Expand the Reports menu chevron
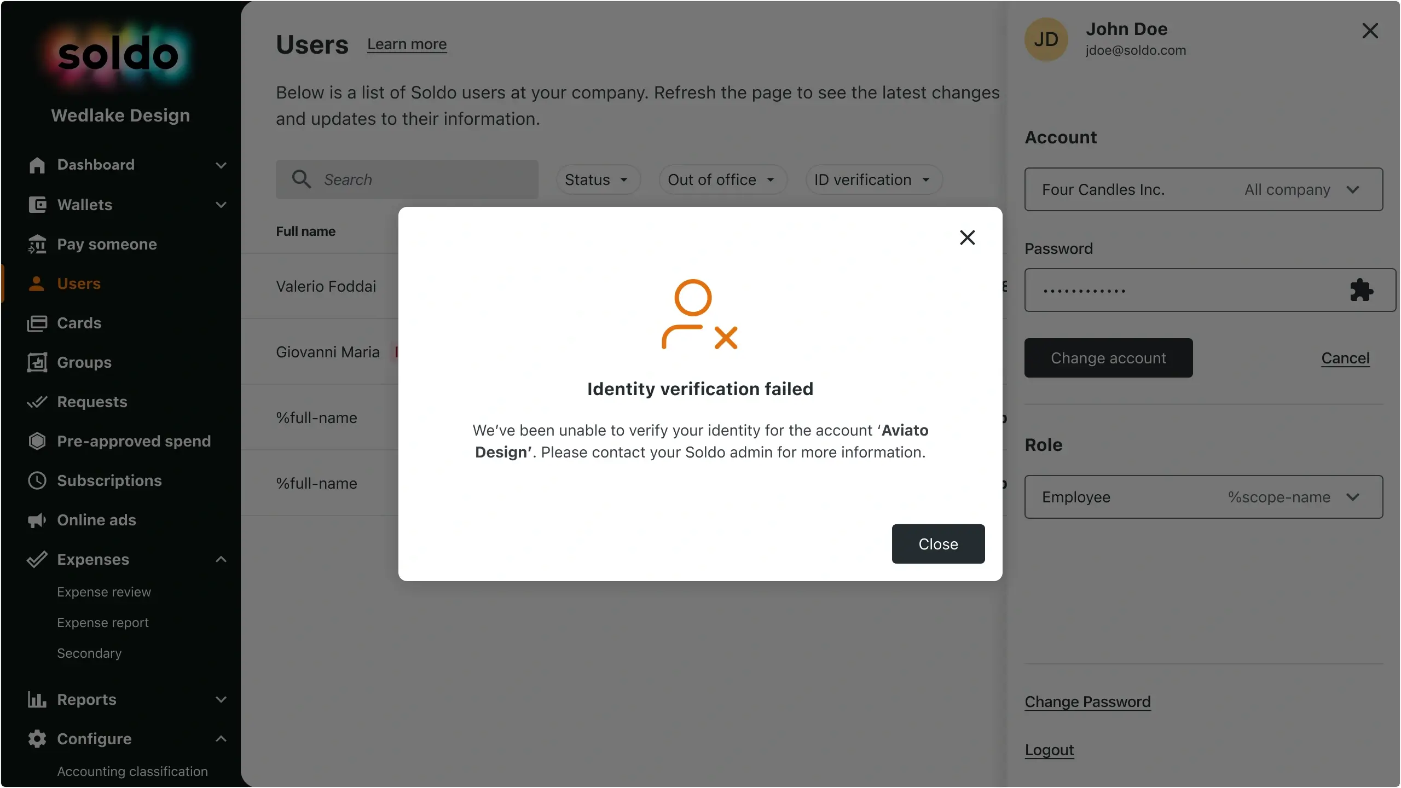The width and height of the screenshot is (1401, 788). 221,699
